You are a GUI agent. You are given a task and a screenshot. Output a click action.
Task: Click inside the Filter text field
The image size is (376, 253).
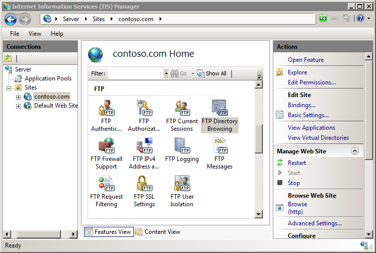click(136, 73)
